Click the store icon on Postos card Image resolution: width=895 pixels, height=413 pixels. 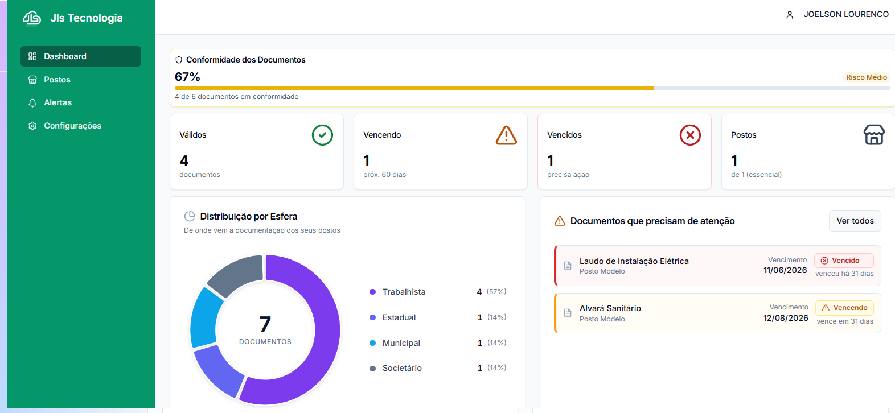pyautogui.click(x=874, y=135)
